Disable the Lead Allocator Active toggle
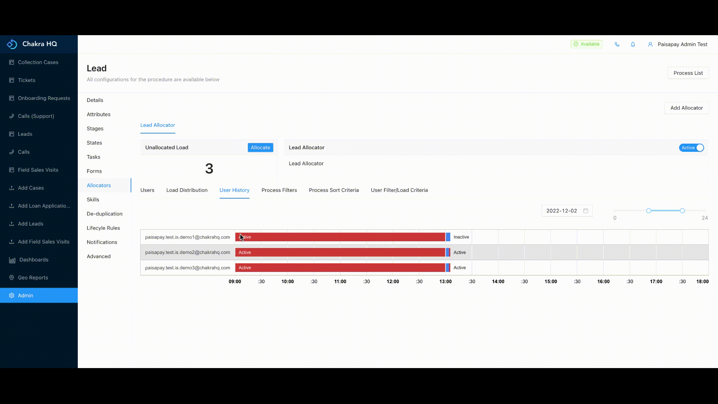718x404 pixels. tap(691, 147)
